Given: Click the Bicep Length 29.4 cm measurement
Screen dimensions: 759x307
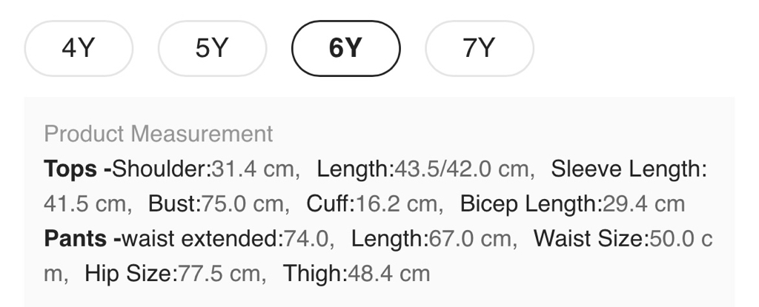Looking at the screenshot, I should 571,203.
